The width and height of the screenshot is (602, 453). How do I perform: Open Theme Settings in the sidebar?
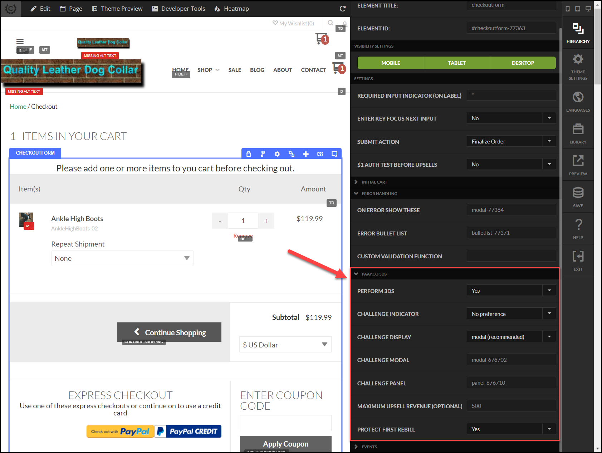coord(578,67)
